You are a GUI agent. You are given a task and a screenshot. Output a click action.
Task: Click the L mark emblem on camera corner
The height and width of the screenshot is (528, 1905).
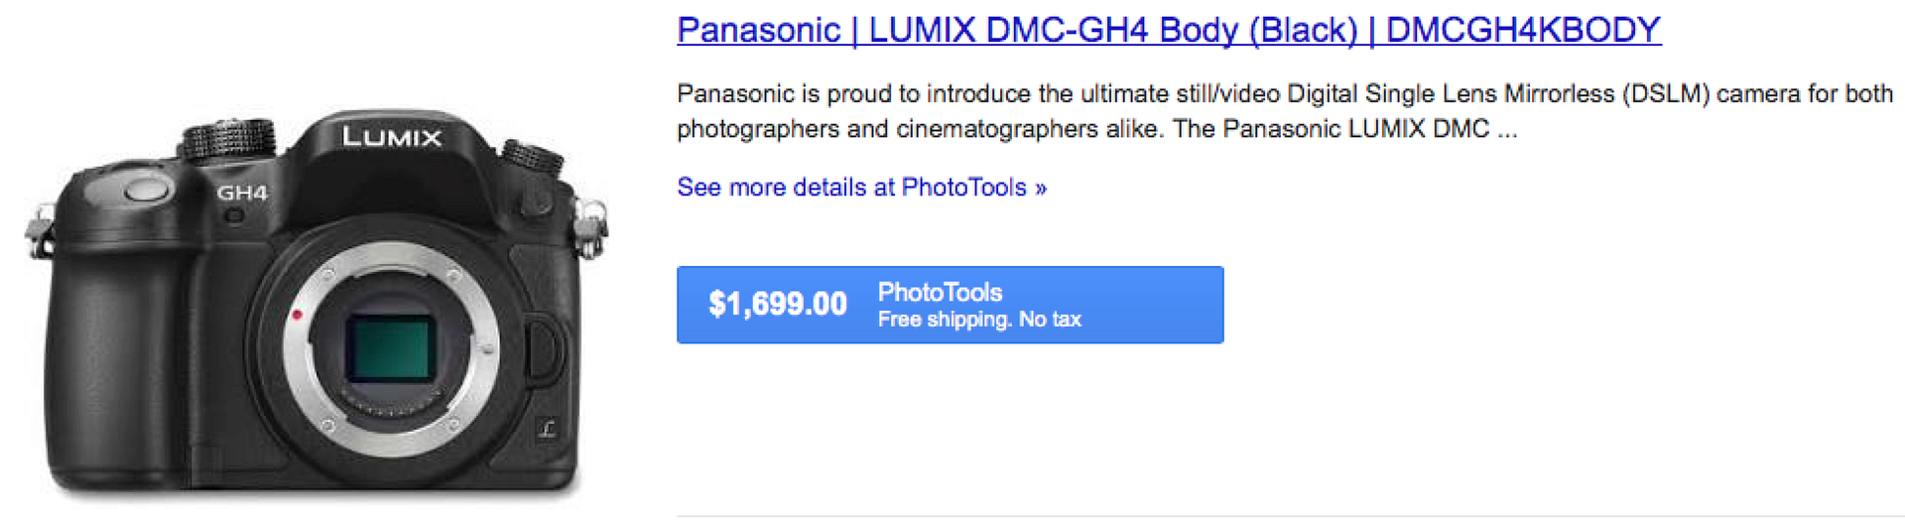(x=547, y=429)
